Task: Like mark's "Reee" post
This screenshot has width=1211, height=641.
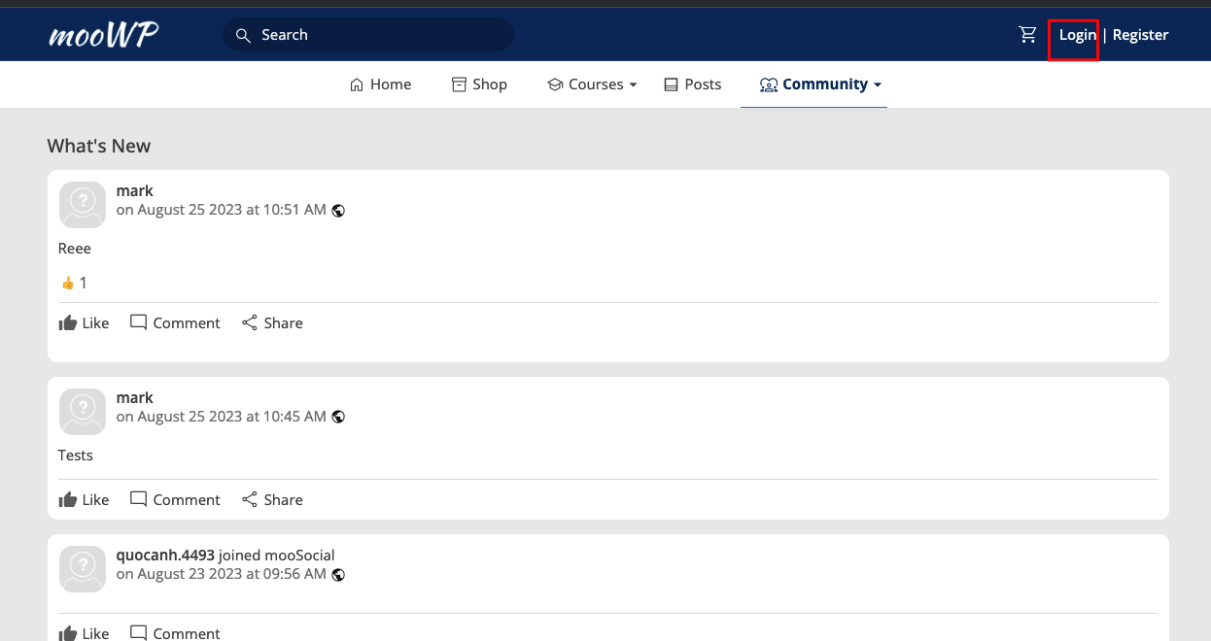Action: click(x=84, y=322)
